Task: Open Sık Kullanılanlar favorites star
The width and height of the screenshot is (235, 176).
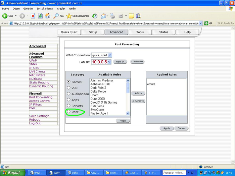Action: pos(69,16)
